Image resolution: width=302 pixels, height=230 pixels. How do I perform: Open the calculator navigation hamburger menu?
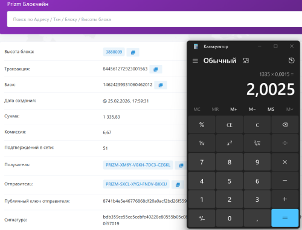pos(195,61)
